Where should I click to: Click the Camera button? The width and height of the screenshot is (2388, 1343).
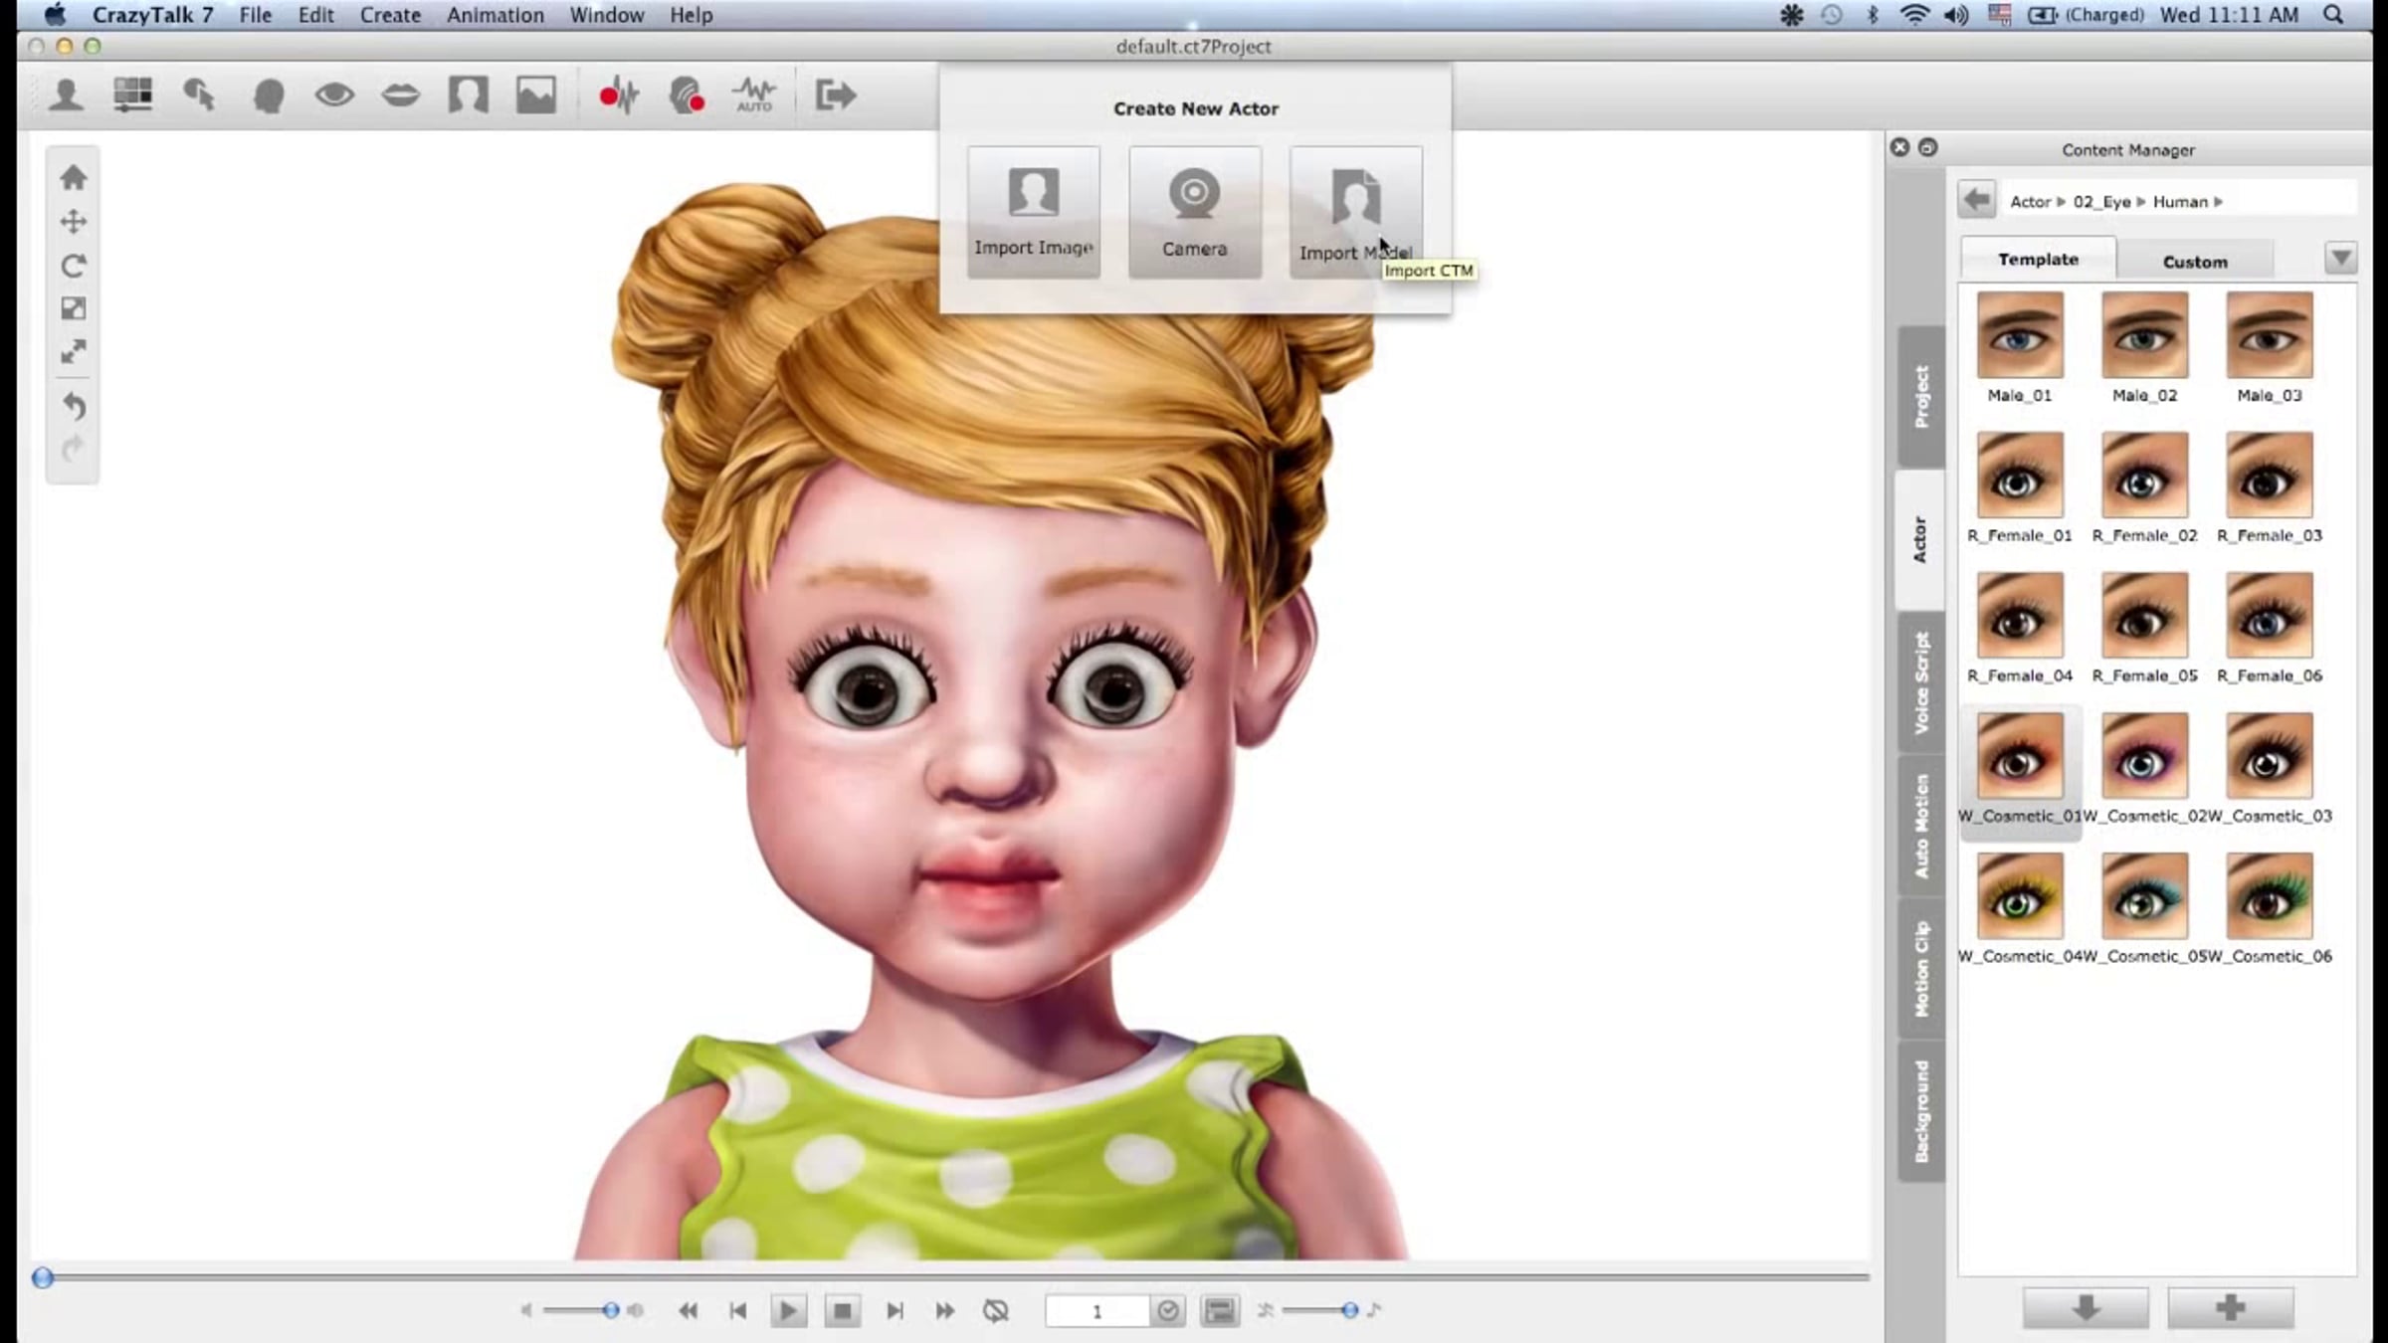1194,213
